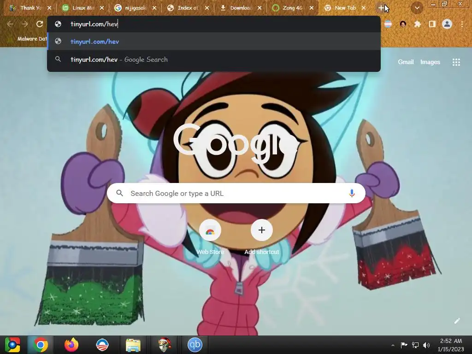Open File Explorer from the taskbar
Screen dimensions: 472x354
(x=133, y=345)
